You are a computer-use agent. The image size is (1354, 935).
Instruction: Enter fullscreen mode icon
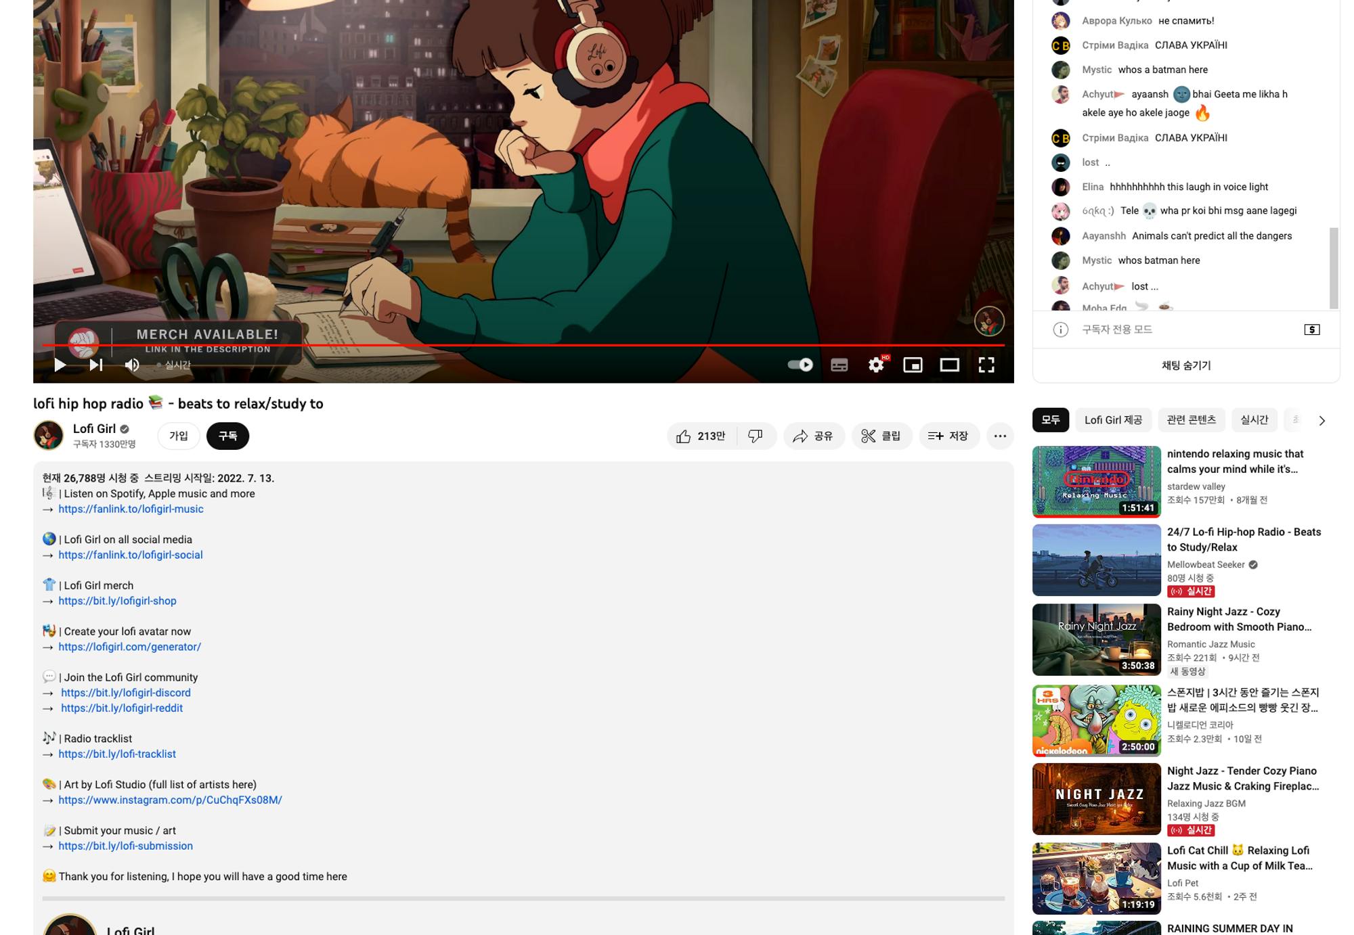point(986,365)
